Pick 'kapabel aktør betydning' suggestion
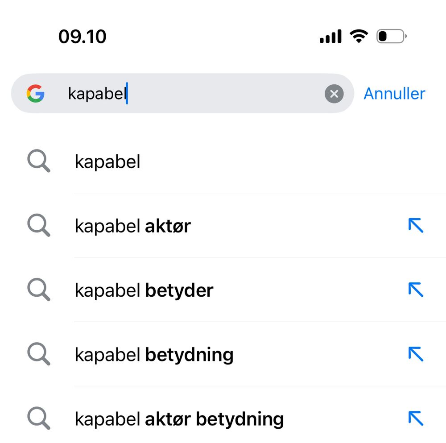This screenshot has width=446, height=443. (x=179, y=419)
